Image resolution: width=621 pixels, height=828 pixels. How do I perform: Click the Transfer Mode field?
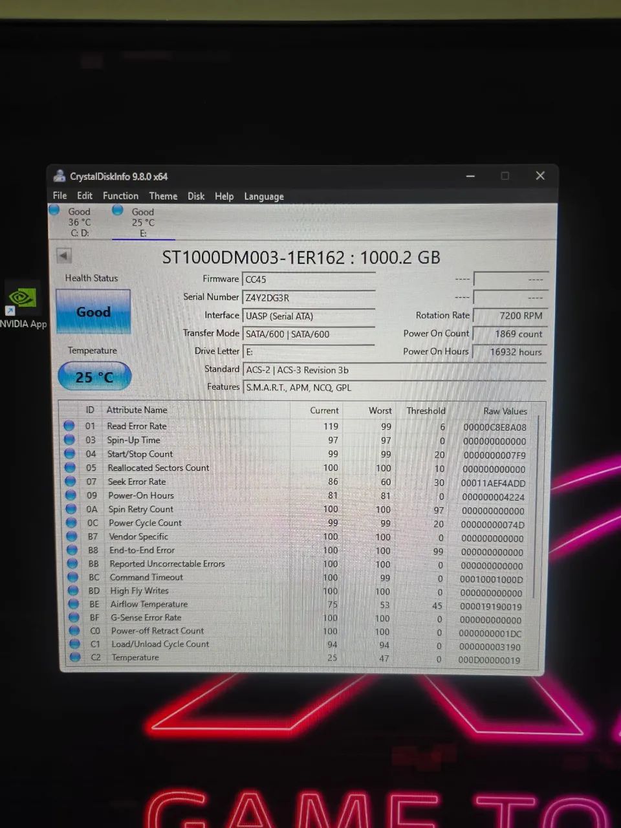tap(309, 334)
